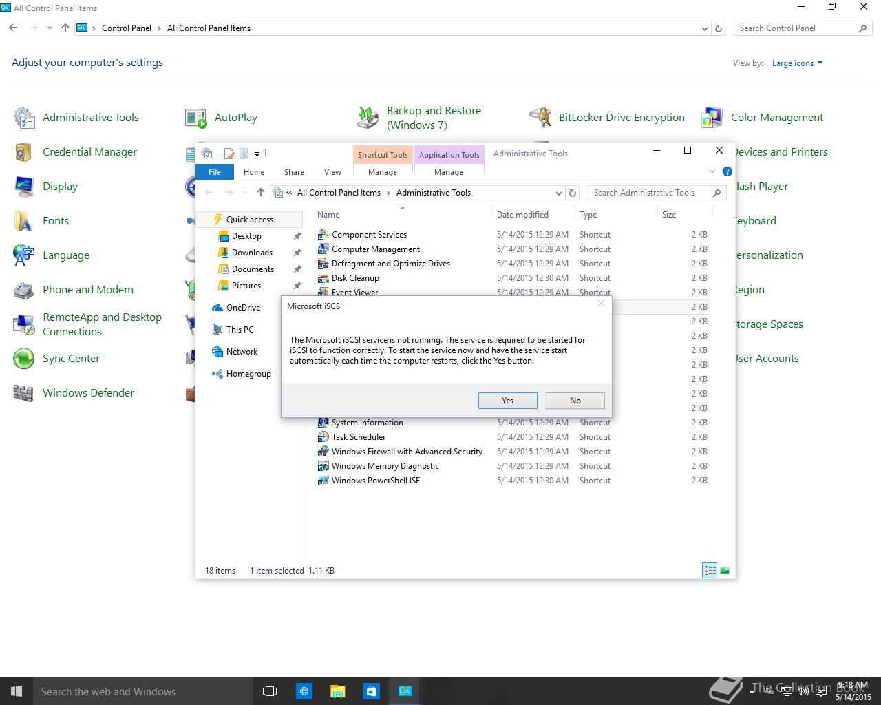Open Application Tools Manage tab

click(449, 172)
